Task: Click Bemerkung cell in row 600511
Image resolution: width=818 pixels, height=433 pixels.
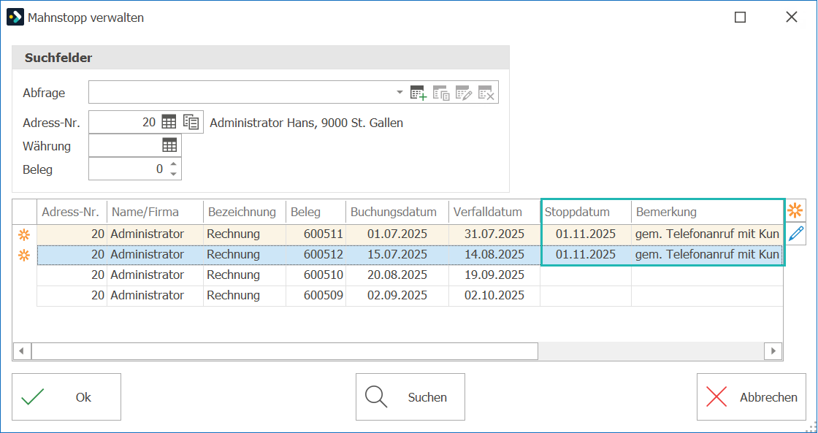Action: (x=708, y=234)
